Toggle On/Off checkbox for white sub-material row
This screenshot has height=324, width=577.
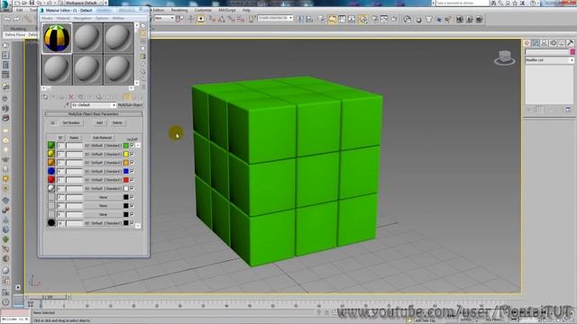[x=133, y=188]
